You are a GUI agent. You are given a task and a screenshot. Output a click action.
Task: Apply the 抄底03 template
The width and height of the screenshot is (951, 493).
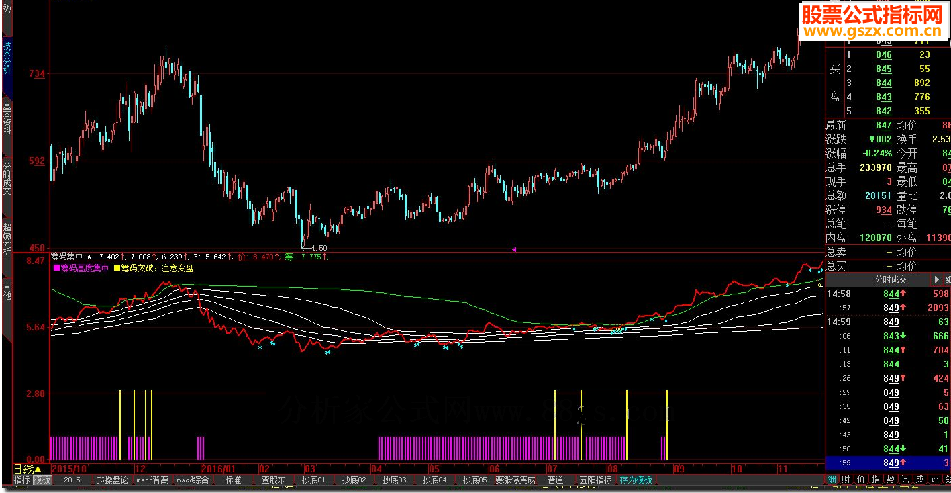tap(394, 480)
